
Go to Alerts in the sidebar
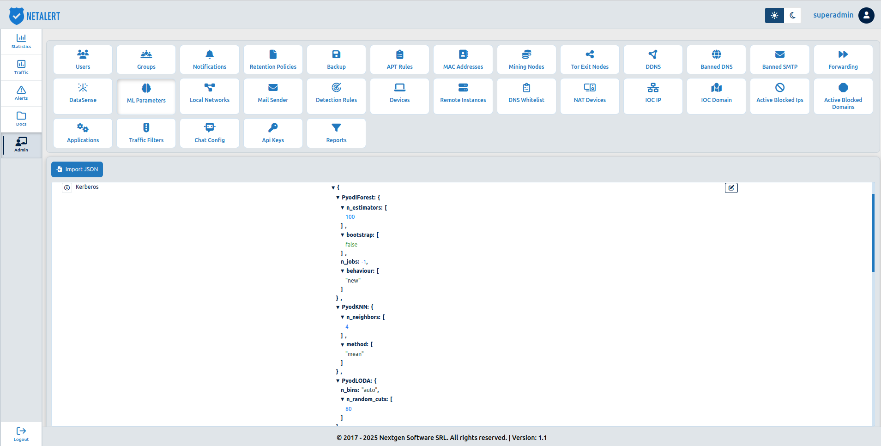[21, 93]
